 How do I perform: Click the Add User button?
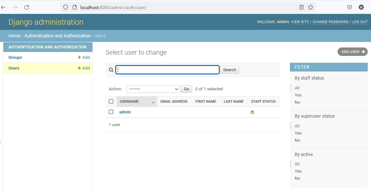[352, 52]
